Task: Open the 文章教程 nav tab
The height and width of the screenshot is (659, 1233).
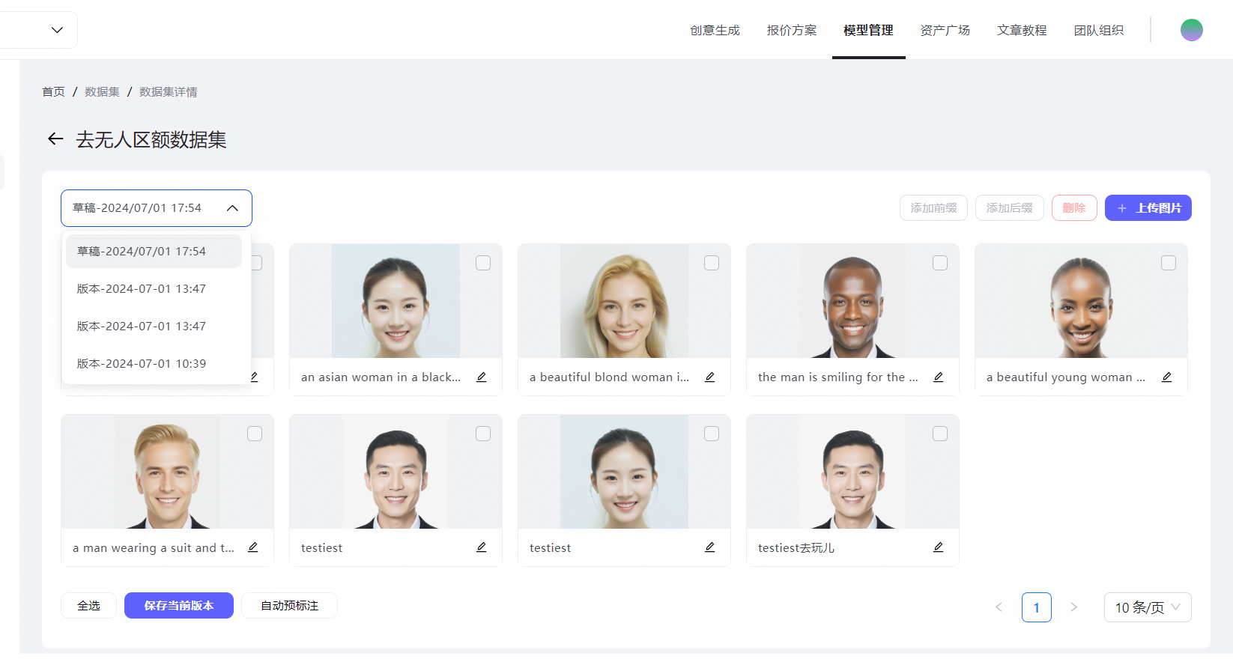Action: coord(1022,30)
